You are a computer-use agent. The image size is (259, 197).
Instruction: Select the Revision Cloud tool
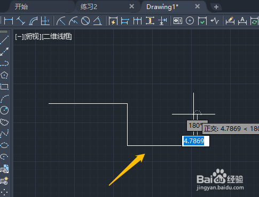coord(5,122)
